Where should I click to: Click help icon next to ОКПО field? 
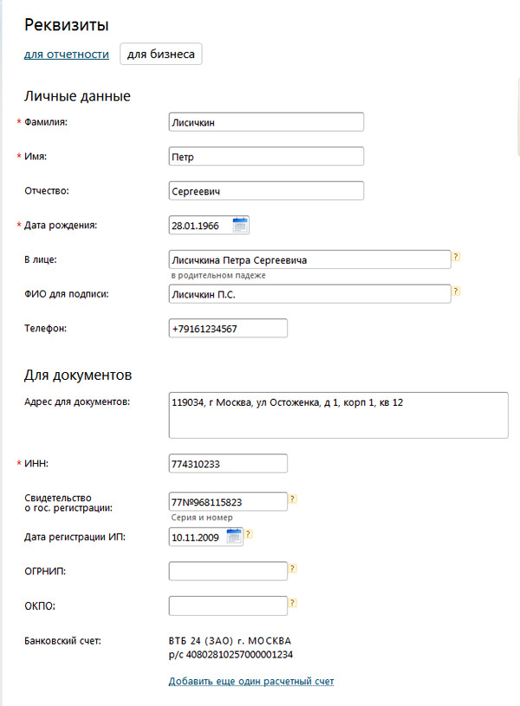tap(293, 603)
